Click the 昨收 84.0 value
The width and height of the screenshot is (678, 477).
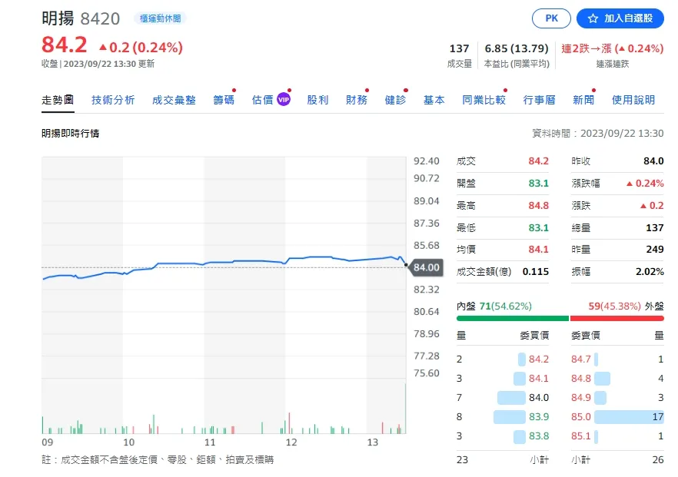click(x=653, y=161)
